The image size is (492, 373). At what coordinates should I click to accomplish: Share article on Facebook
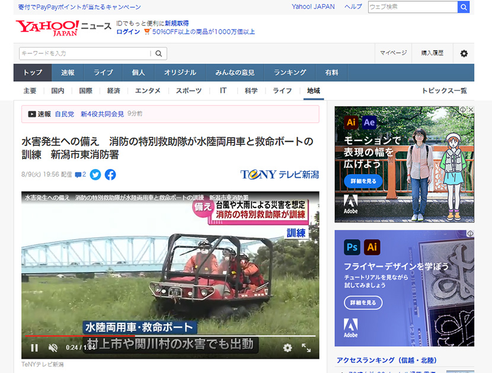[110, 174]
